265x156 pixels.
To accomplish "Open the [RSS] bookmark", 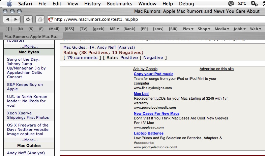I will (x=69, y=29).
